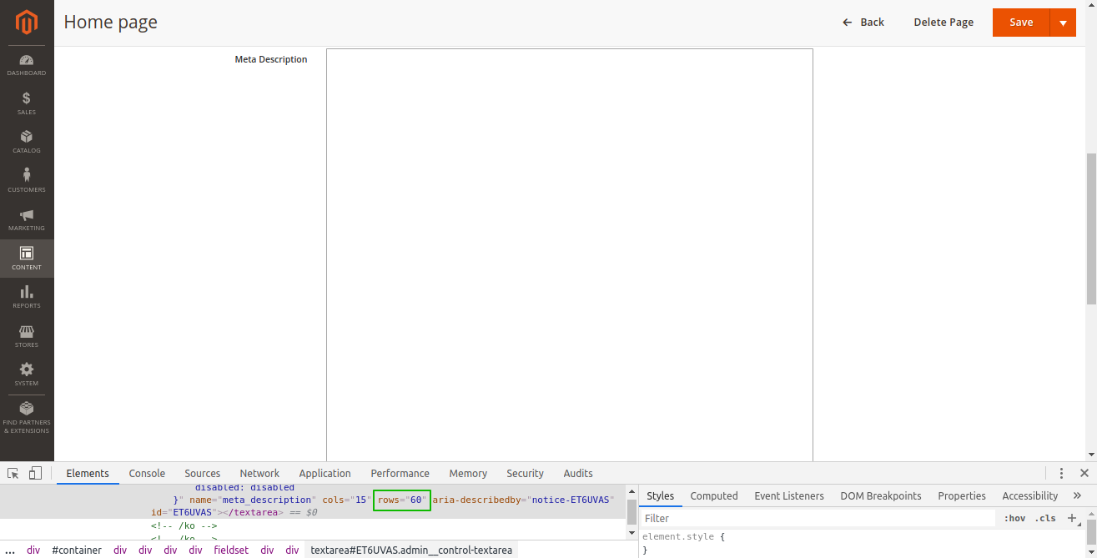Switch to the Network tab
The height and width of the screenshot is (558, 1097).
(259, 473)
